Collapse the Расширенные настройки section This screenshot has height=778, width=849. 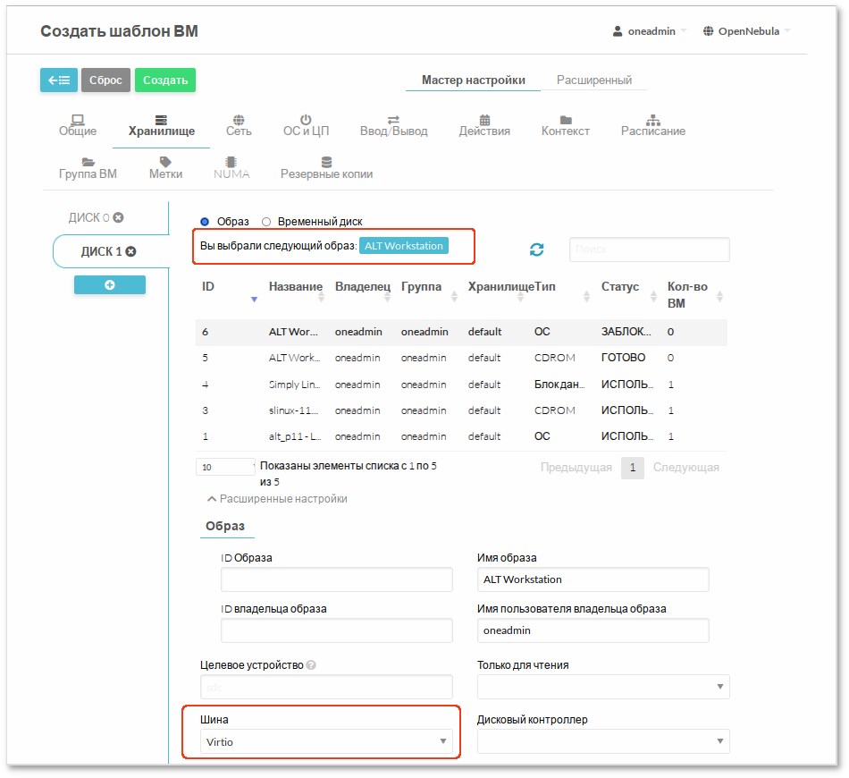277,499
